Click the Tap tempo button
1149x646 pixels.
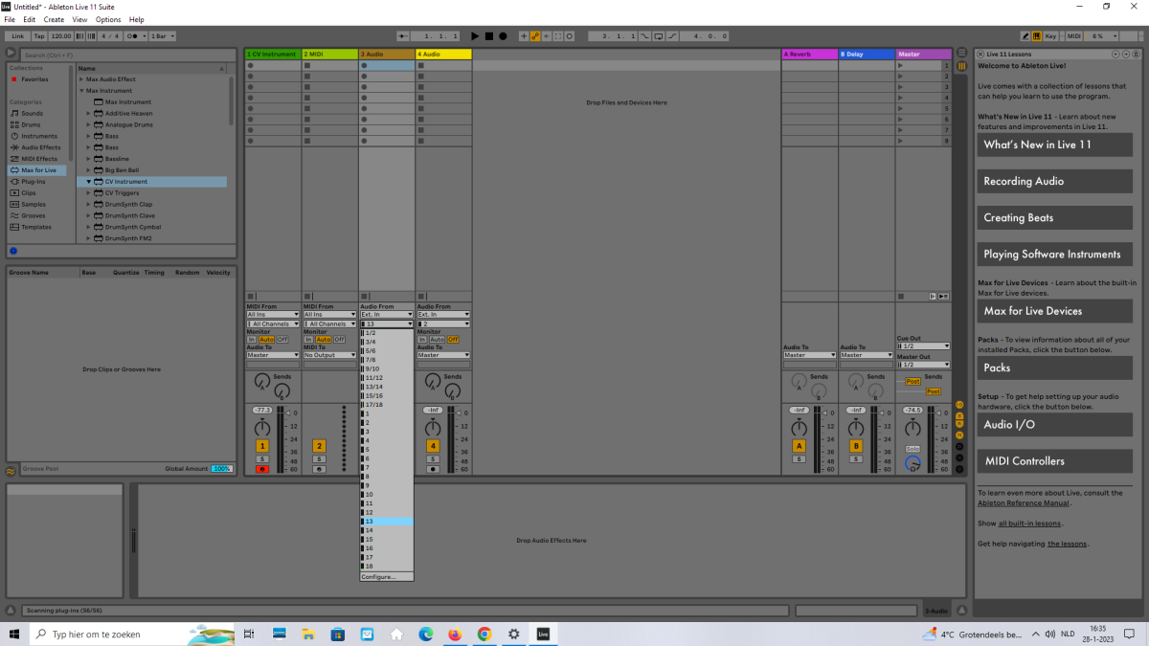pyautogui.click(x=39, y=35)
